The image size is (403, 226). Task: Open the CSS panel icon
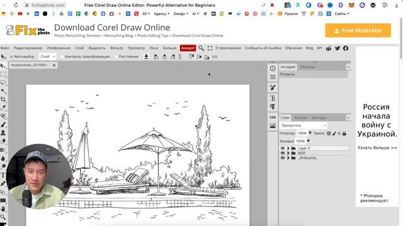(x=273, y=117)
